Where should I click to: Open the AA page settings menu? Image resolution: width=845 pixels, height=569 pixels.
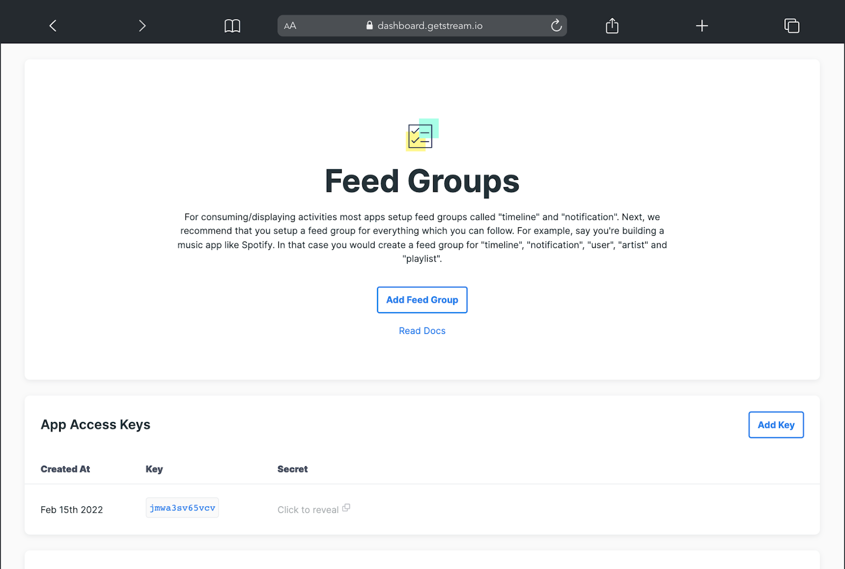(x=290, y=25)
